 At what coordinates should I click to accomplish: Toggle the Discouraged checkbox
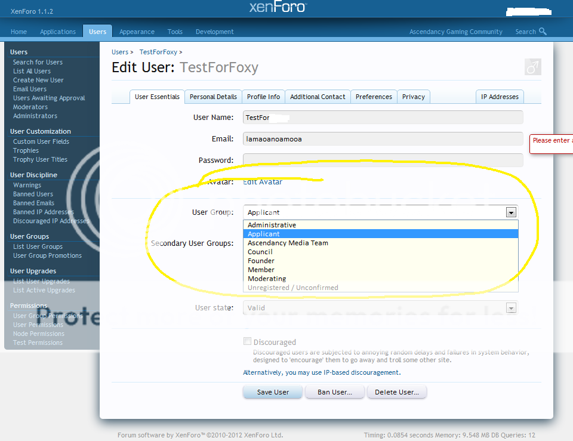pos(247,341)
